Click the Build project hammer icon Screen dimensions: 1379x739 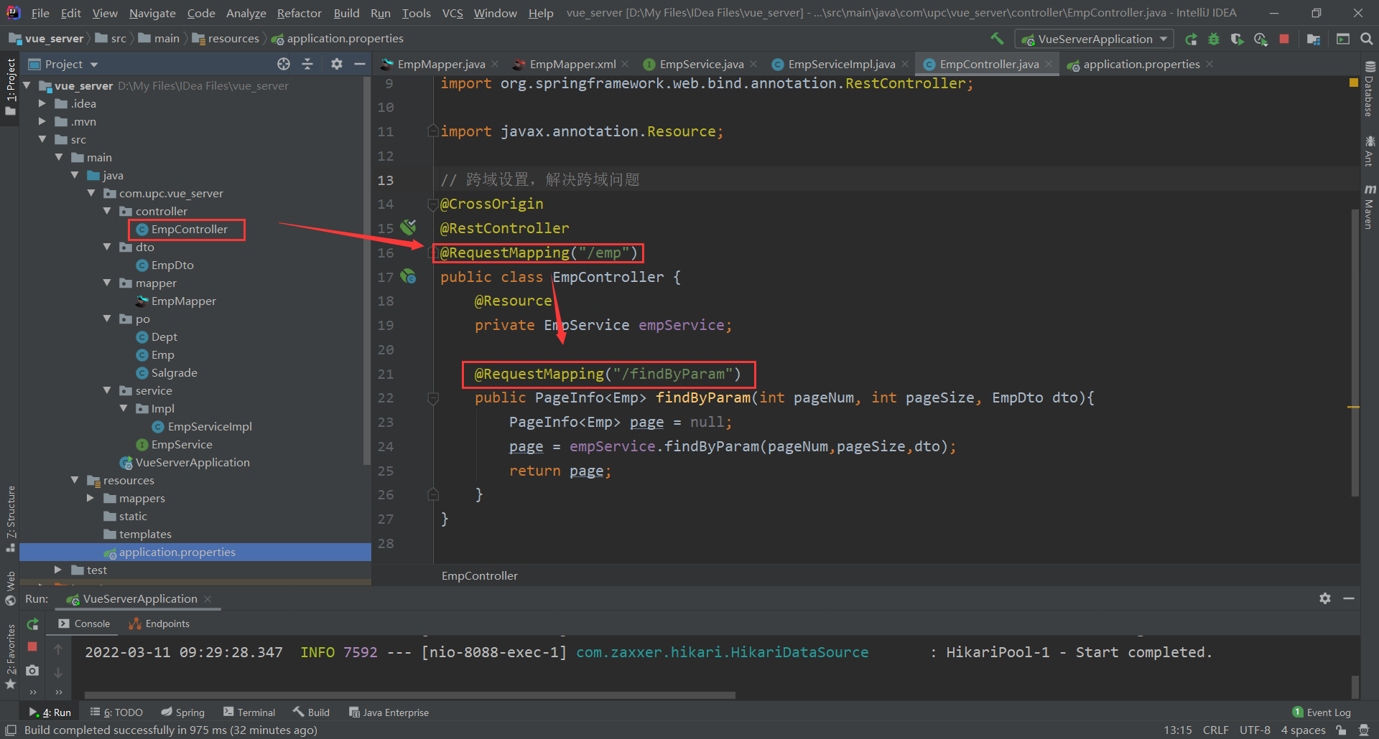point(997,39)
